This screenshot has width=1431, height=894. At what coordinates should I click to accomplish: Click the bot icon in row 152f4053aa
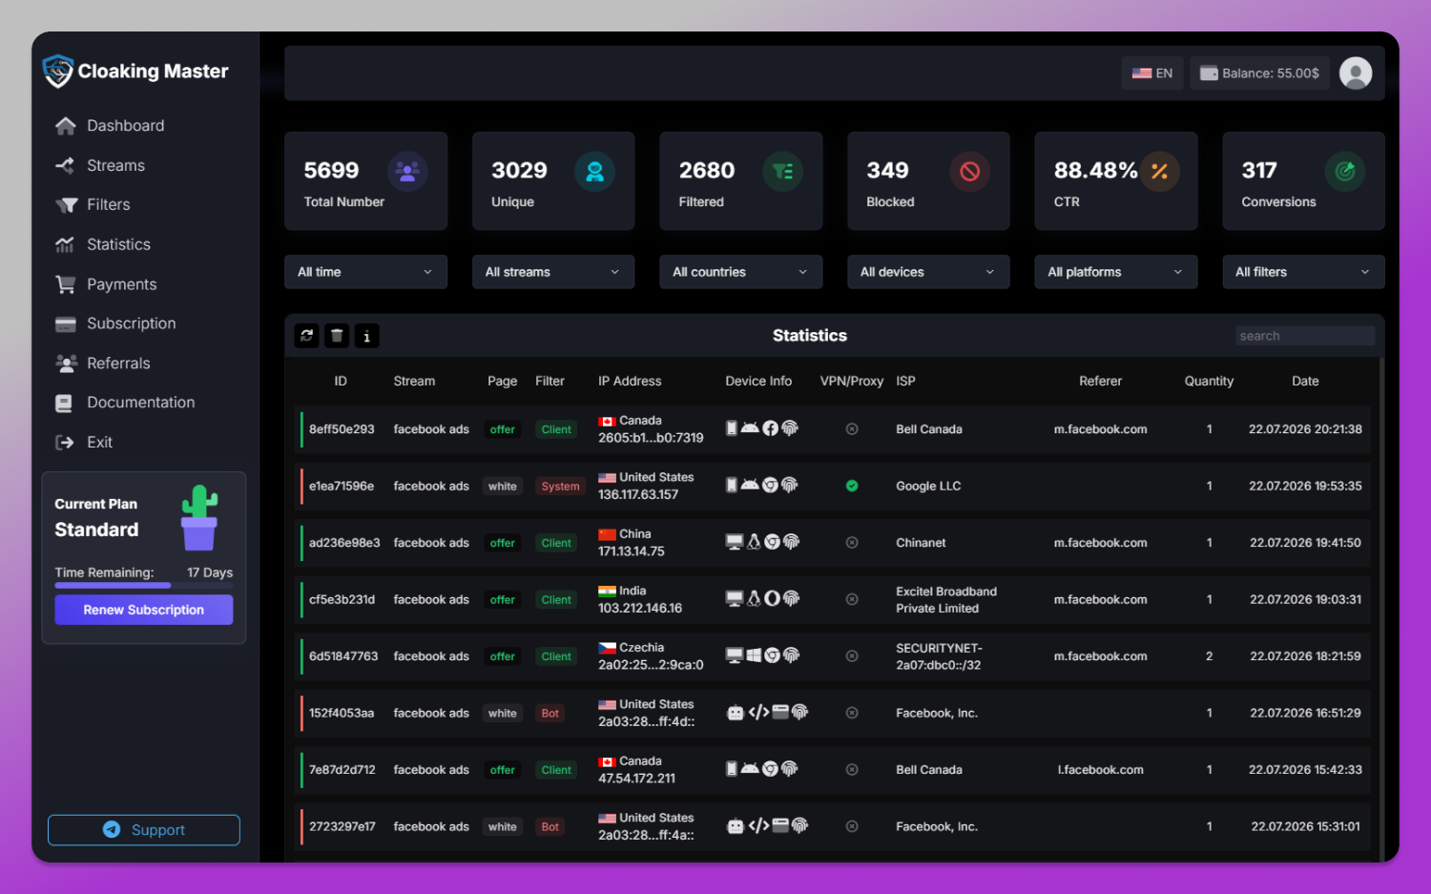736,713
